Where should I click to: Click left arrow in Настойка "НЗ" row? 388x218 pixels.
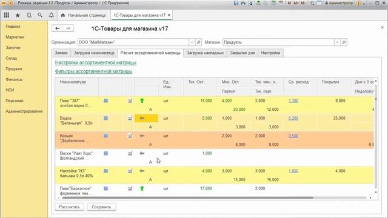[x=142, y=171]
